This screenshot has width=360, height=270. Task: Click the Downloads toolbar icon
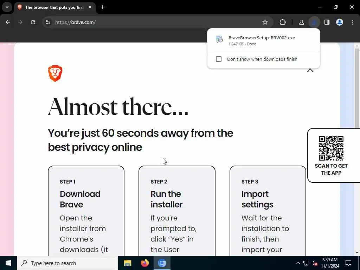point(314,22)
